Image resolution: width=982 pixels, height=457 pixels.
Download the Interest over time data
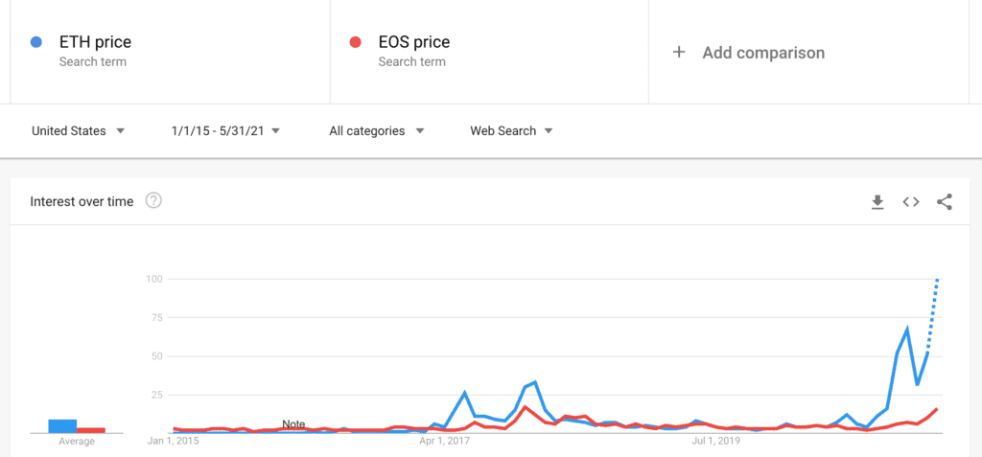point(877,201)
